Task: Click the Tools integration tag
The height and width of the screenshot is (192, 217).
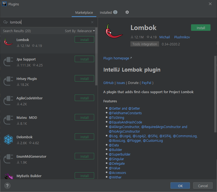Action: coord(144,44)
